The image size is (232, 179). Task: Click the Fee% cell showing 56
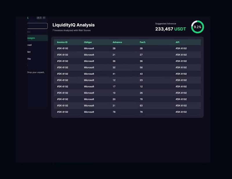coord(141,68)
